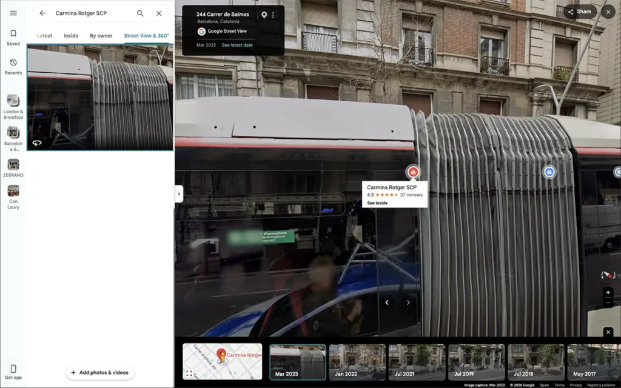
Task: Go back using the left arrow
Action: click(42, 13)
